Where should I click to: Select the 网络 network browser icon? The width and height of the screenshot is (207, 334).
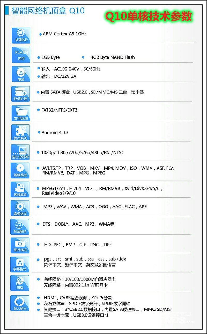20,283
